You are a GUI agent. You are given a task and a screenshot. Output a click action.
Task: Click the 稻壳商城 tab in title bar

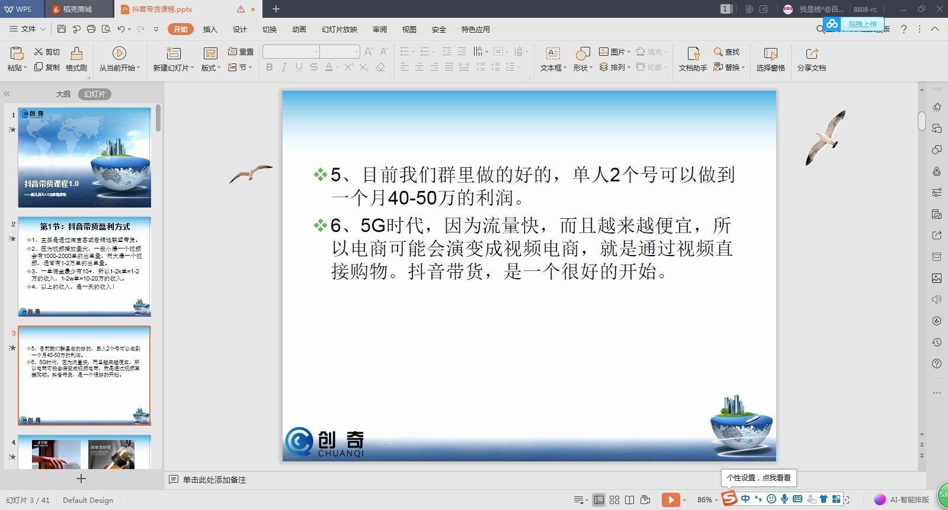pos(78,9)
